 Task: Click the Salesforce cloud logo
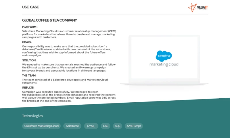[x=164, y=56]
